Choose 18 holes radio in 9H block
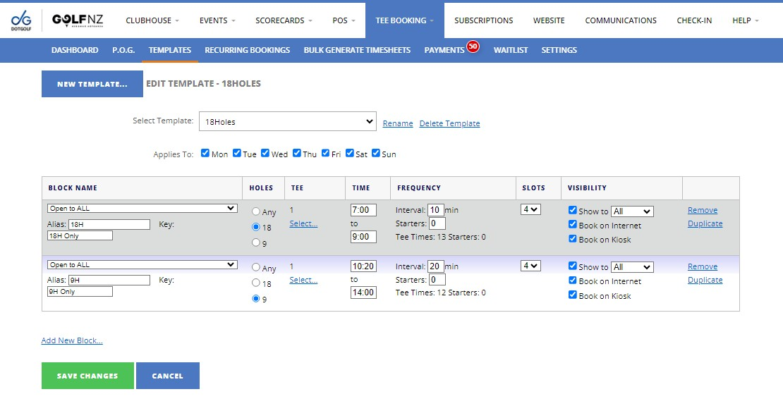This screenshot has height=406, width=783. tap(256, 283)
